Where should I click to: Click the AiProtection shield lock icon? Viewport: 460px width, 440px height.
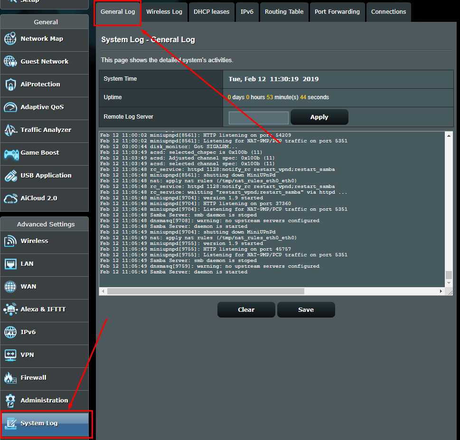coord(10,84)
